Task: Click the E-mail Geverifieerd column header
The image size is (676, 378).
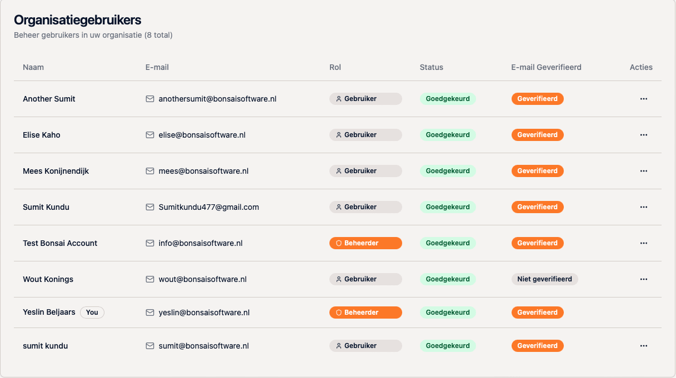Action: [547, 67]
